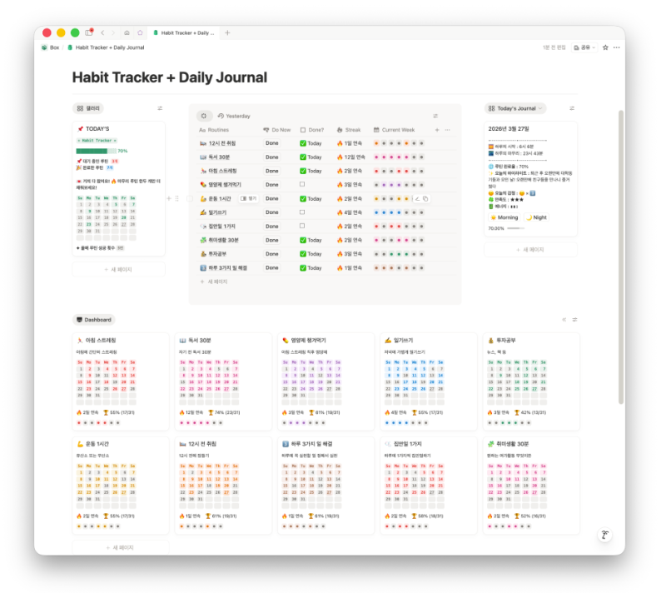
Task: Select the 갤러리 gallery view tab
Action: (x=88, y=108)
